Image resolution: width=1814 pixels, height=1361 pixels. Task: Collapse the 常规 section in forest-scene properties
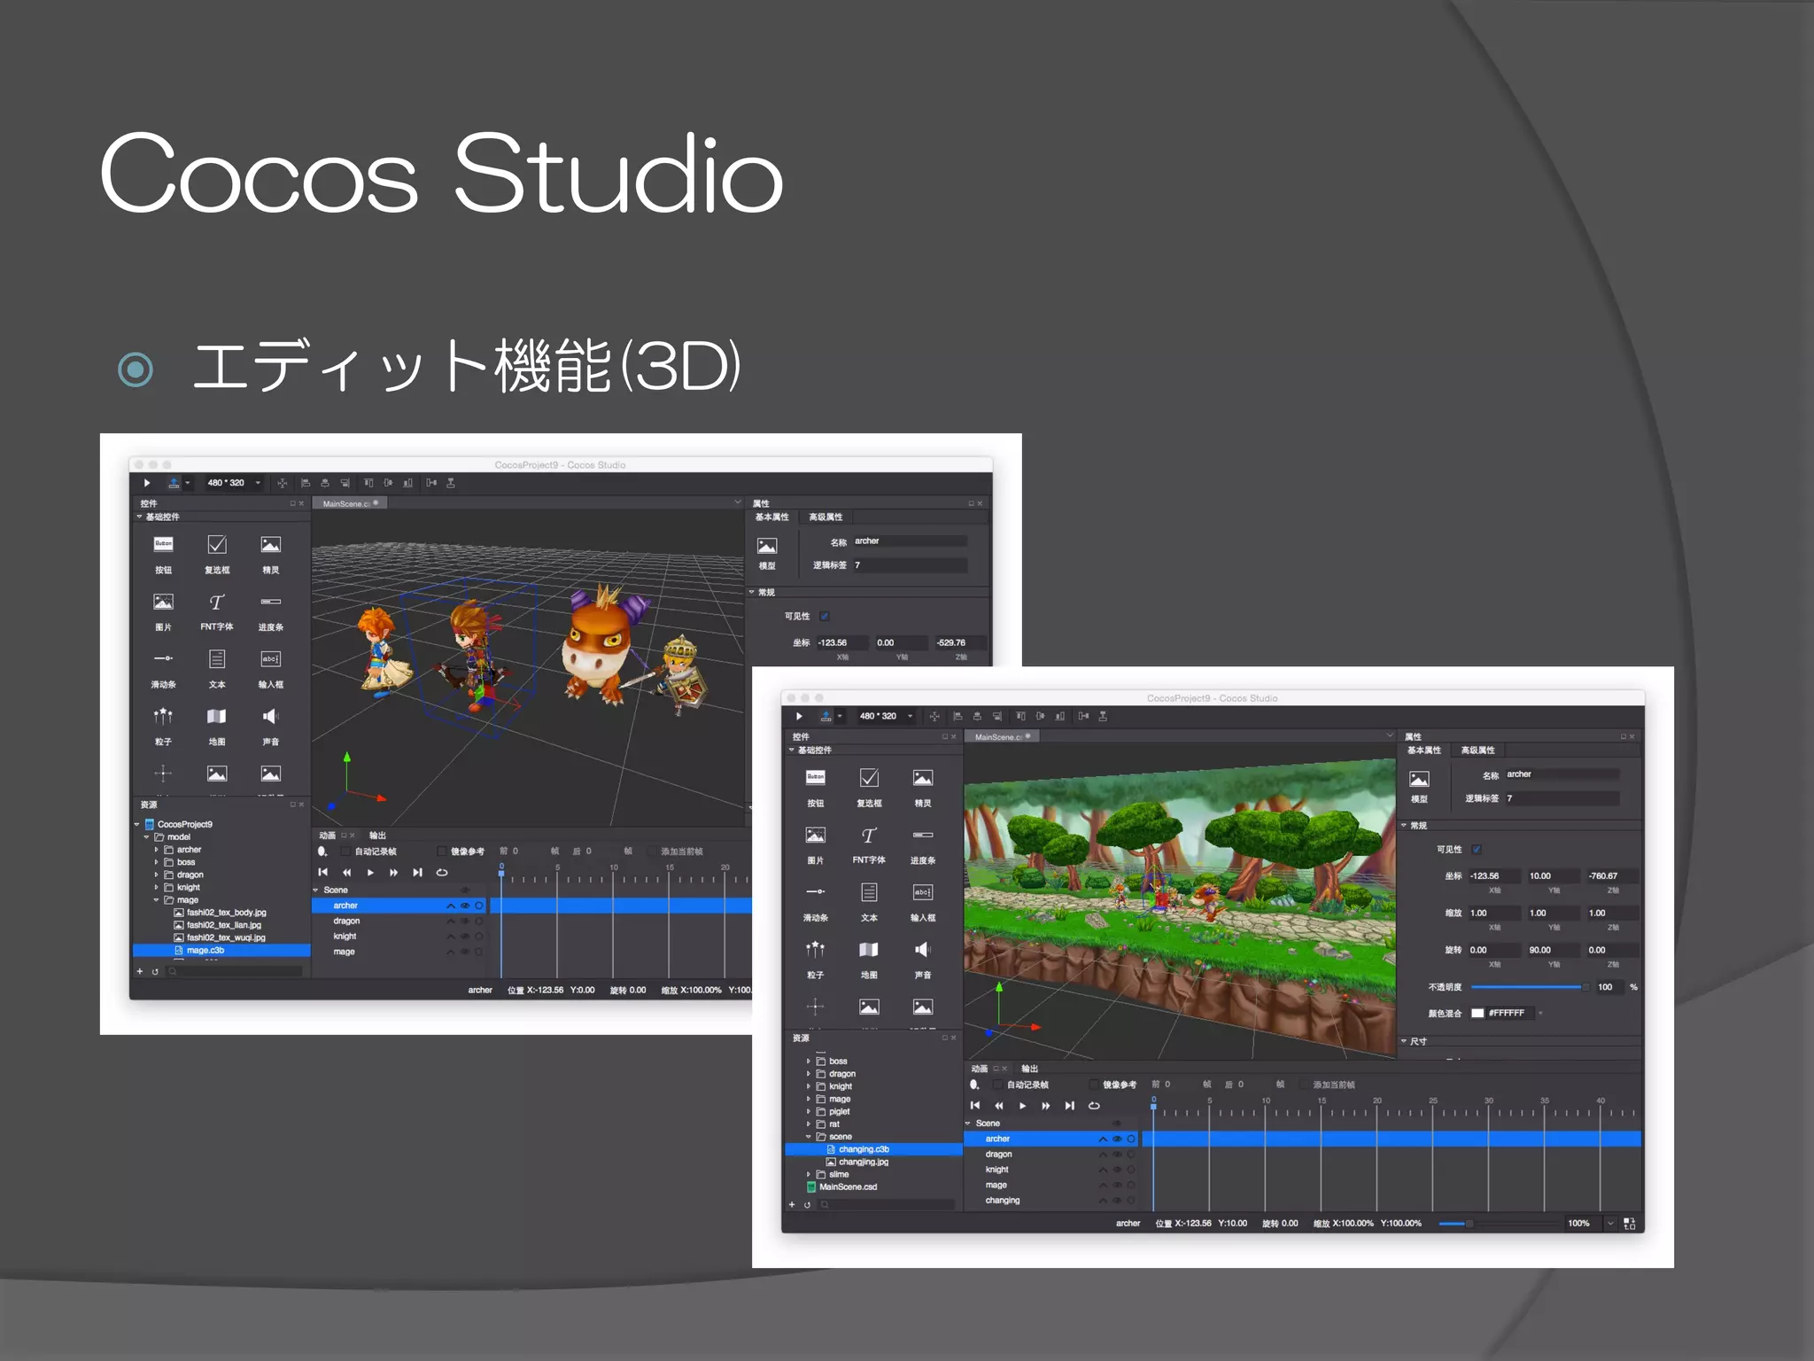[1404, 825]
